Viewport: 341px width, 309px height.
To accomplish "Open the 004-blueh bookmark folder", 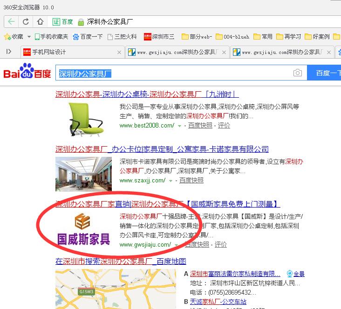I will click(x=232, y=37).
